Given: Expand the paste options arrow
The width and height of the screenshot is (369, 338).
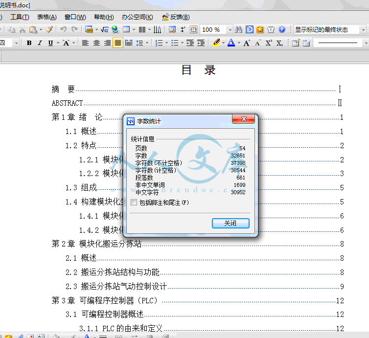Looking at the screenshot, I should (41, 30).
